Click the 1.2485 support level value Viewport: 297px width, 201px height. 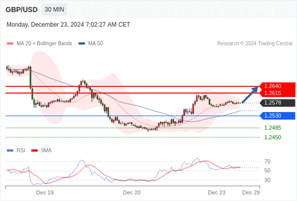pyautogui.click(x=273, y=128)
